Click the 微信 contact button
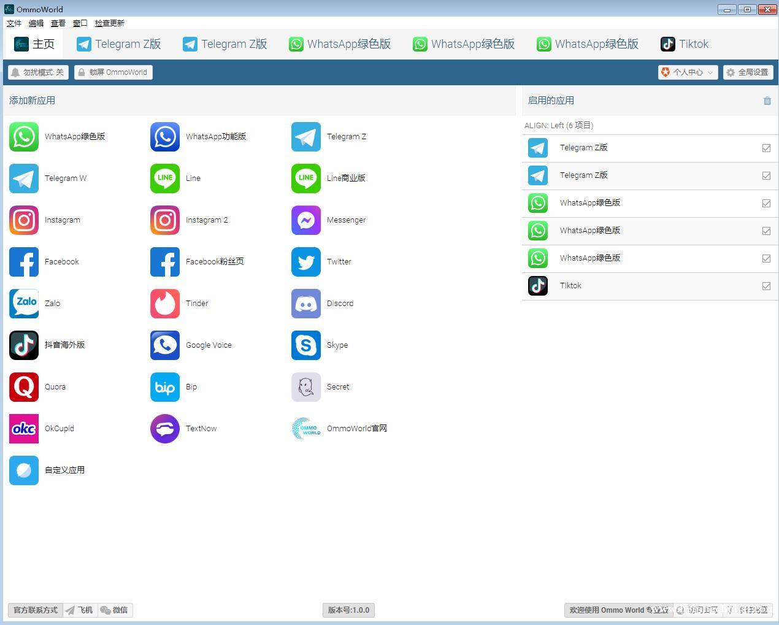 tap(115, 610)
